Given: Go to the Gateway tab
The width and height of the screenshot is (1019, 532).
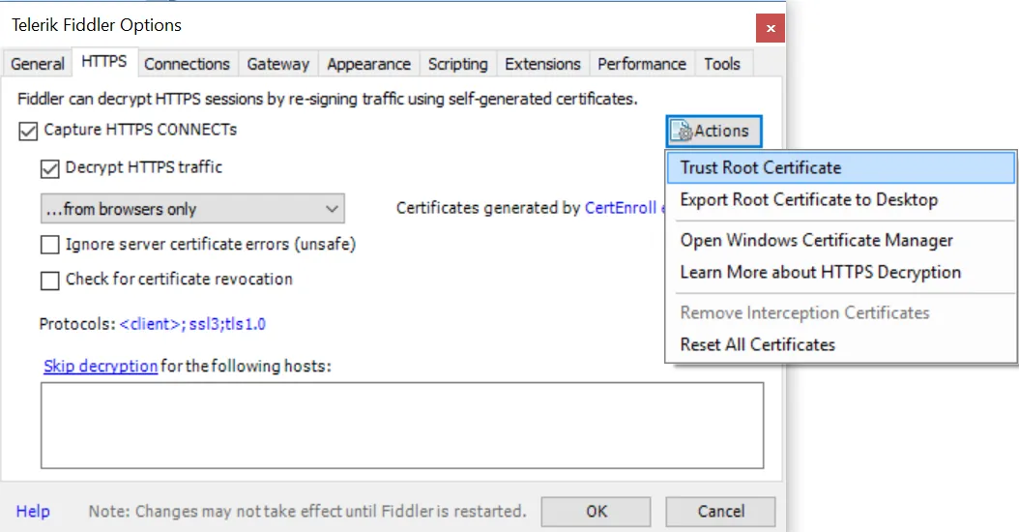Looking at the screenshot, I should tap(278, 64).
